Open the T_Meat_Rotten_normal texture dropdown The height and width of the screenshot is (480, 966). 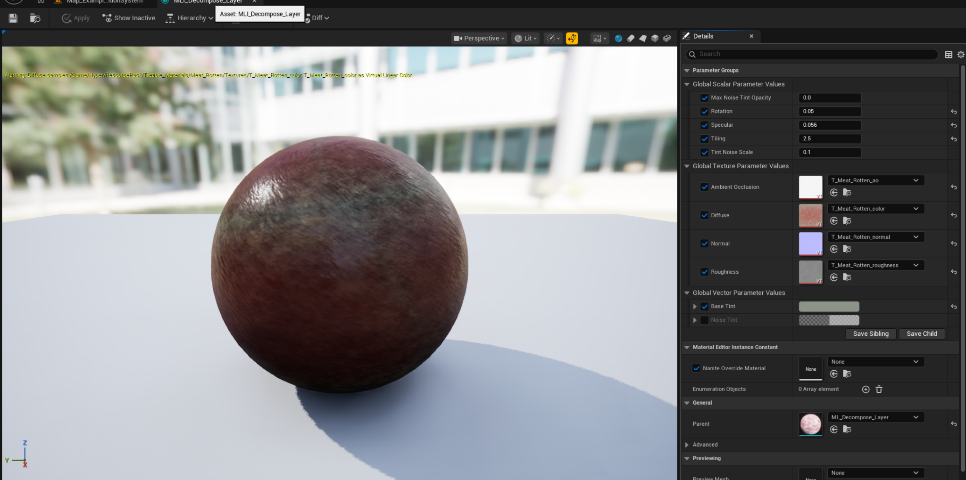[x=875, y=237]
